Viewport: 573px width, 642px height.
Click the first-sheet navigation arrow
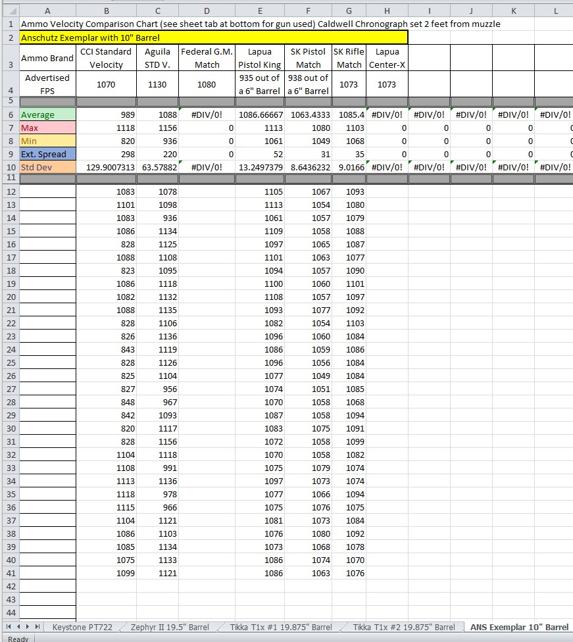9,628
